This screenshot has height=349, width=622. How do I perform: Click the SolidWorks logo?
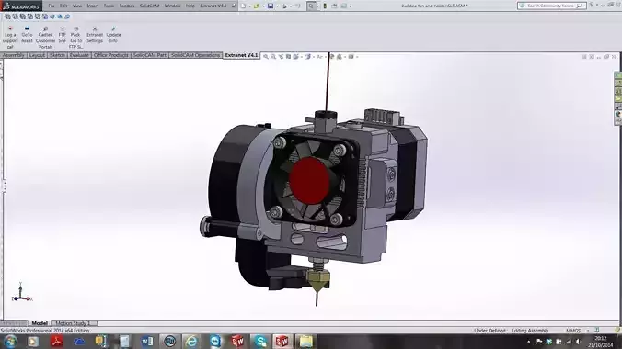click(x=21, y=6)
